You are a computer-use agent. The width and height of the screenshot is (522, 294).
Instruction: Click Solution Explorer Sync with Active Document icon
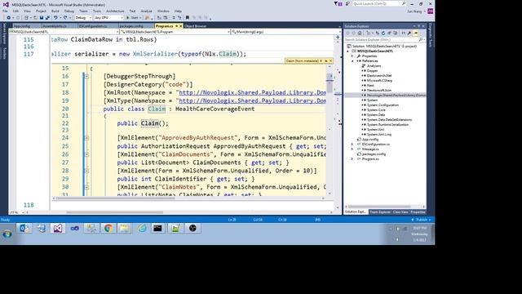pos(377,33)
